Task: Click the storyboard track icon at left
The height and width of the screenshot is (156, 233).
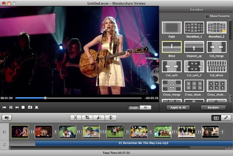Action: tap(5, 132)
